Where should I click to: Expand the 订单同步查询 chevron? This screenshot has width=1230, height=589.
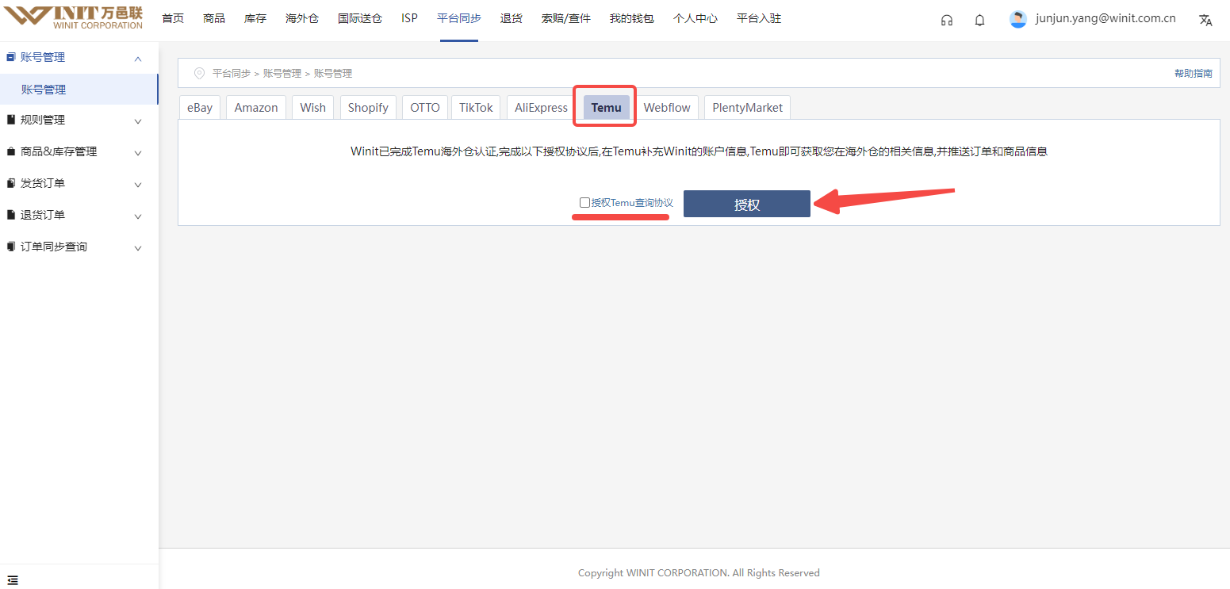pyautogui.click(x=138, y=248)
